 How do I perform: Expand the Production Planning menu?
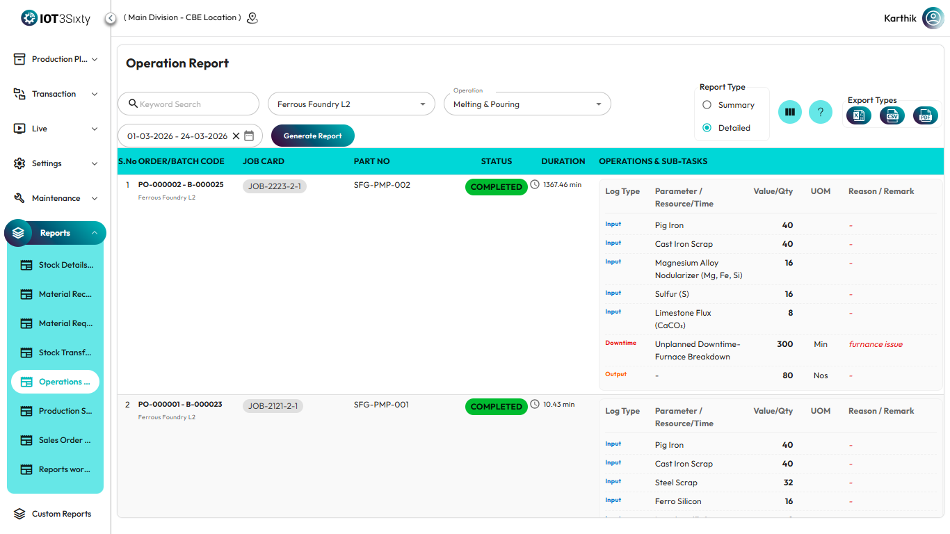point(56,59)
